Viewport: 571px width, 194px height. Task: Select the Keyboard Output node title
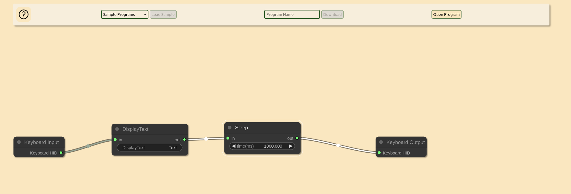pyautogui.click(x=405, y=142)
